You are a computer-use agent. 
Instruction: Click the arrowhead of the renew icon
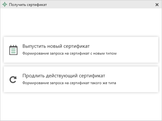coord(15,78)
